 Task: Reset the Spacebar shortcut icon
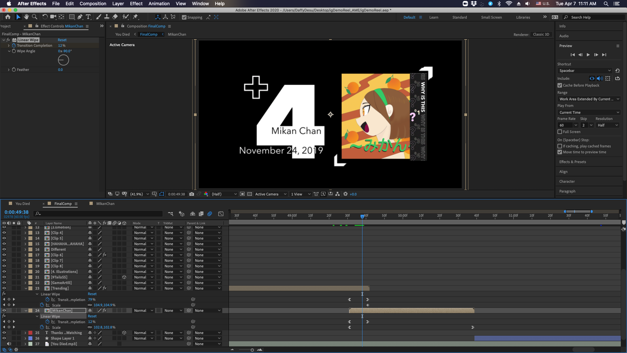point(617,71)
